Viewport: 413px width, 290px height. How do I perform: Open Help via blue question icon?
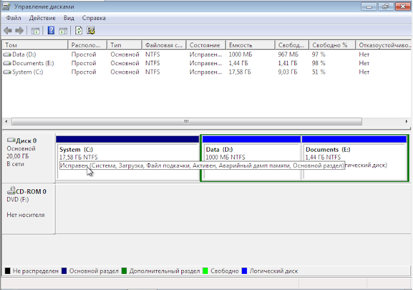pyautogui.click(x=51, y=30)
